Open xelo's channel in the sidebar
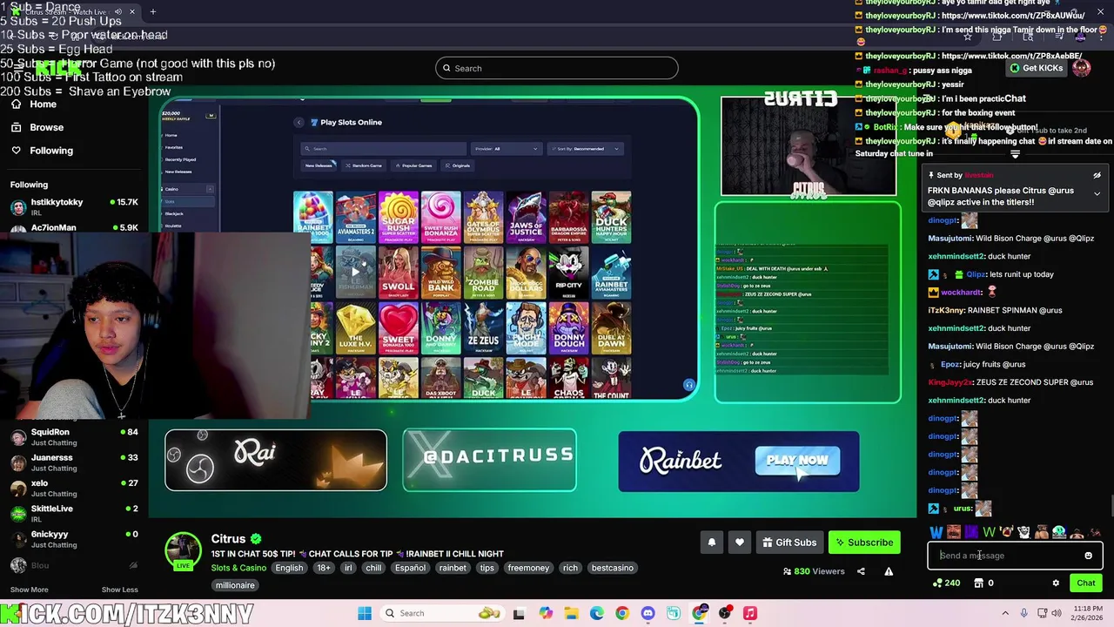Viewport: 1114px width, 627px height. coord(74,488)
